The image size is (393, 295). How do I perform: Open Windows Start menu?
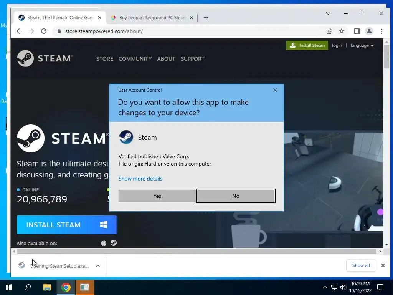point(9,287)
